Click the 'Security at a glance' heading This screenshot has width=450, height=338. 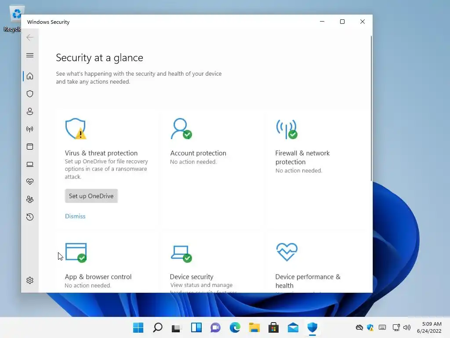(99, 58)
